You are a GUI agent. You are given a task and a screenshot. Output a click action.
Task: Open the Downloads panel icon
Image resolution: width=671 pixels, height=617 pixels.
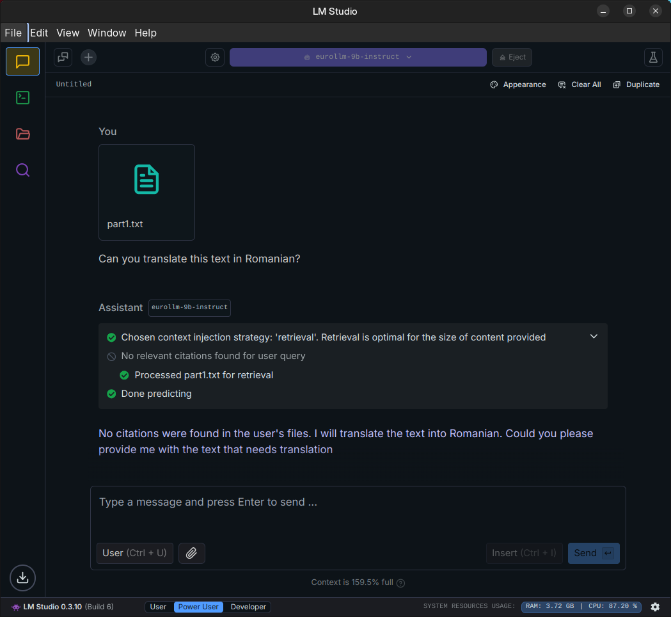[x=22, y=578]
